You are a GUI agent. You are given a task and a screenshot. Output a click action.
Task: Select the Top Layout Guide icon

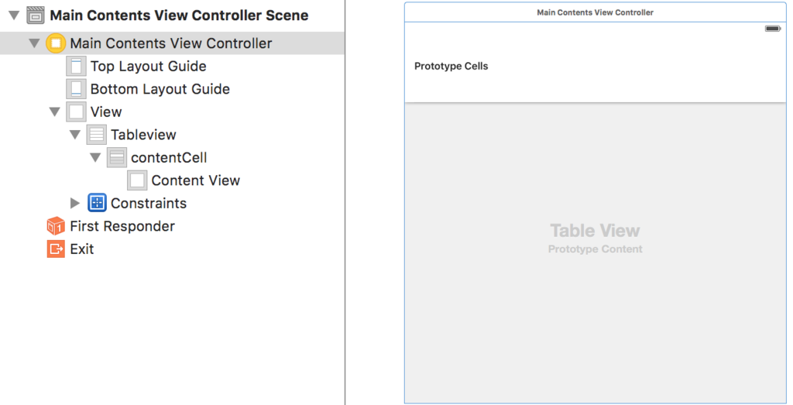(77, 67)
